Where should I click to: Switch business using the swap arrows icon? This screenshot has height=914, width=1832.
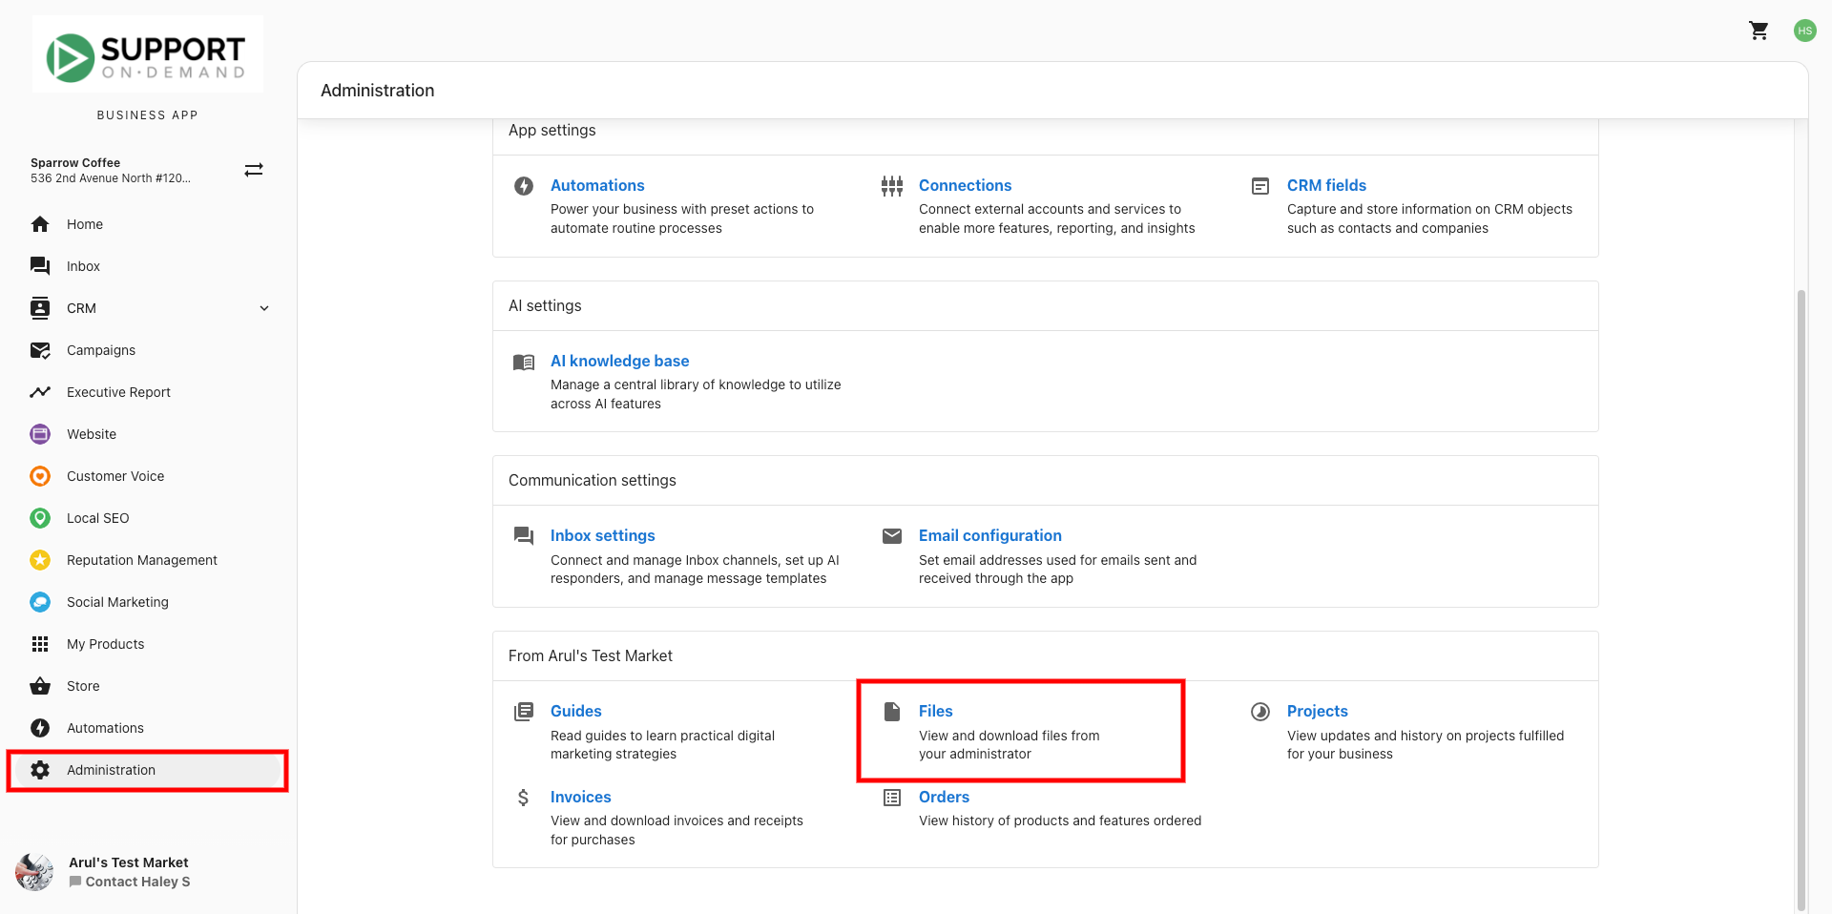(254, 170)
